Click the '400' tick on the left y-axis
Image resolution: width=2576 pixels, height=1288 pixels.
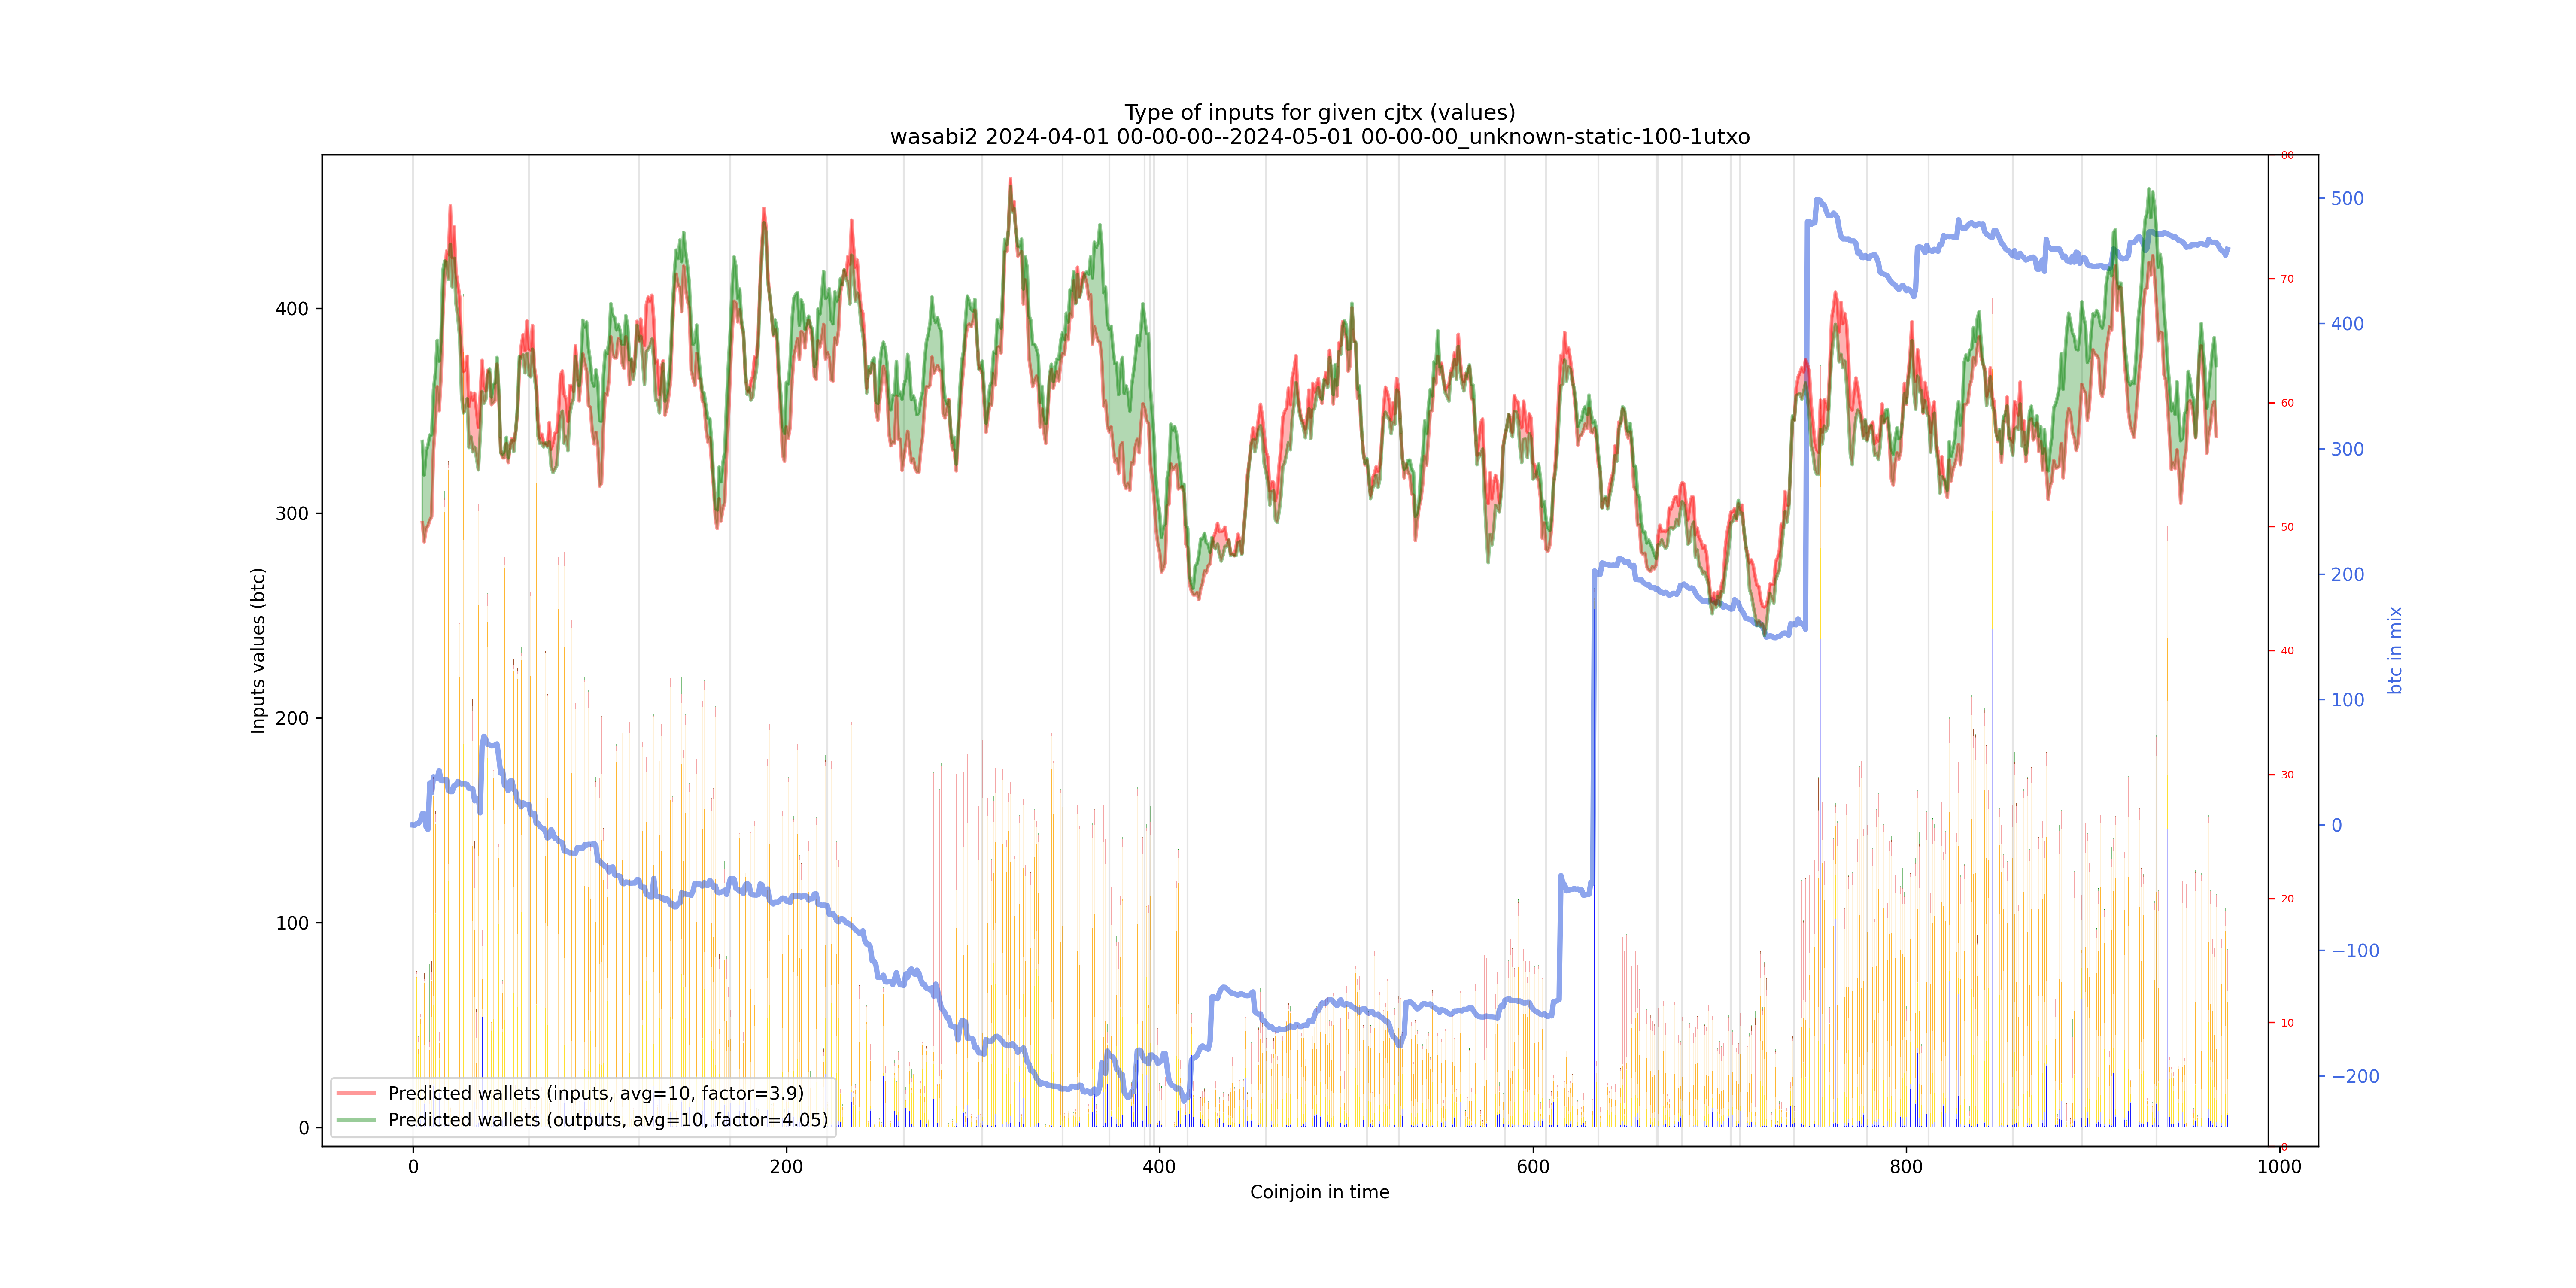(292, 309)
